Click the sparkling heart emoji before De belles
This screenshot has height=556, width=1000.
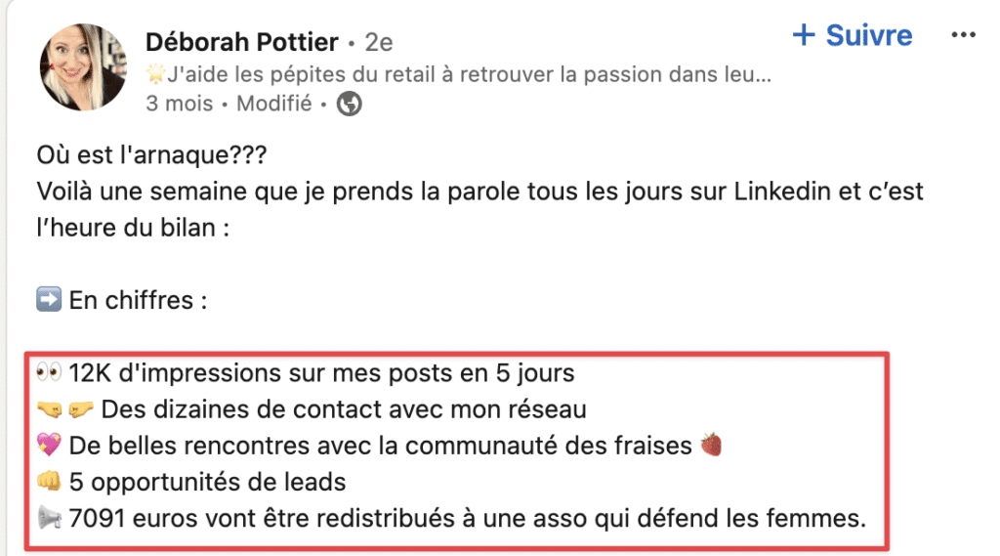49,445
